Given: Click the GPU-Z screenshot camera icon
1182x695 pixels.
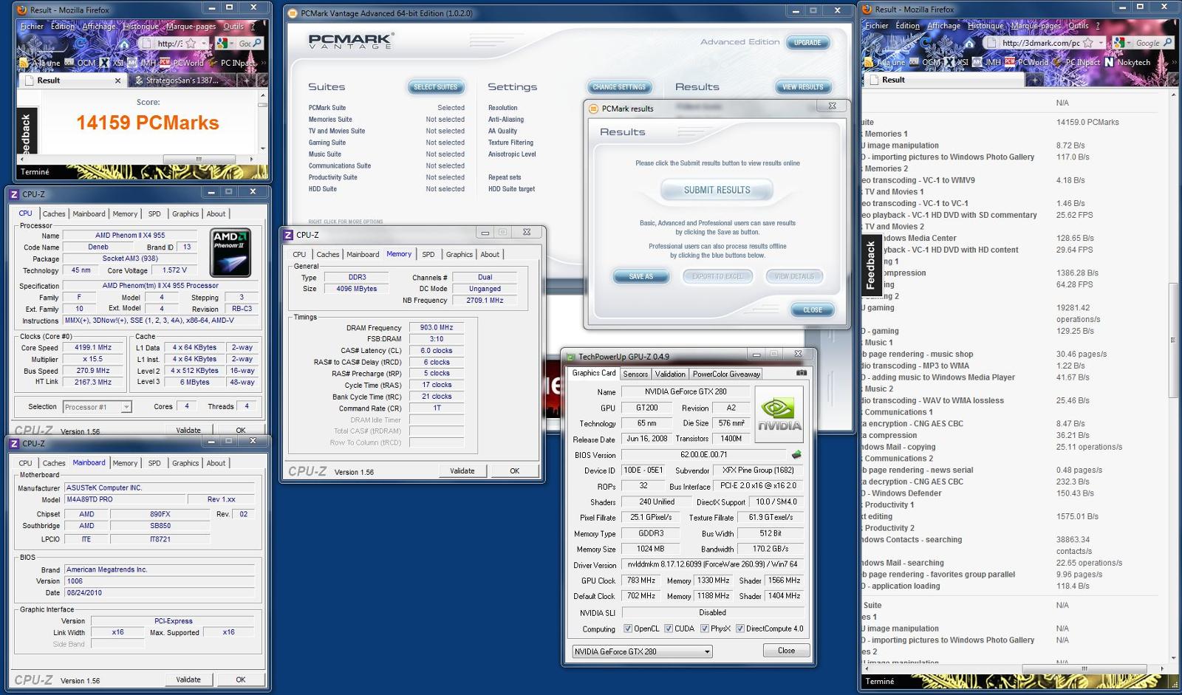Looking at the screenshot, I should (802, 373).
